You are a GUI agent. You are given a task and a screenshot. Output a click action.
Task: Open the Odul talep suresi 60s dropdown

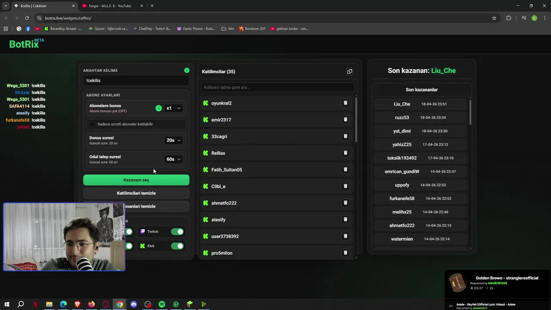[173, 159]
